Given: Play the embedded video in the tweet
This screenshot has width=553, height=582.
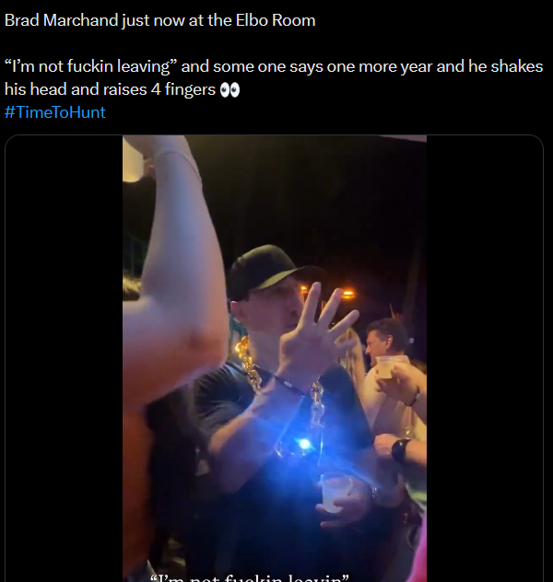Looking at the screenshot, I should click(x=275, y=358).
